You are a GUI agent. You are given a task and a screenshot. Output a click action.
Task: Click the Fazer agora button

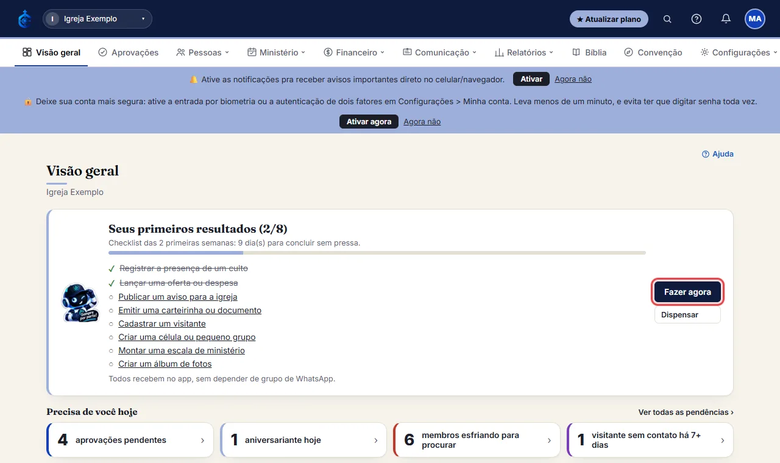[x=687, y=292]
